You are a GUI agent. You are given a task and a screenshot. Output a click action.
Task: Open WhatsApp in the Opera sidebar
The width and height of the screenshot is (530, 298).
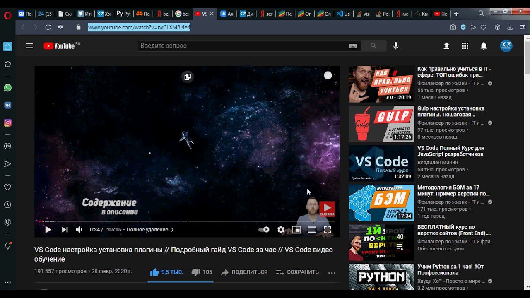[x=7, y=88]
